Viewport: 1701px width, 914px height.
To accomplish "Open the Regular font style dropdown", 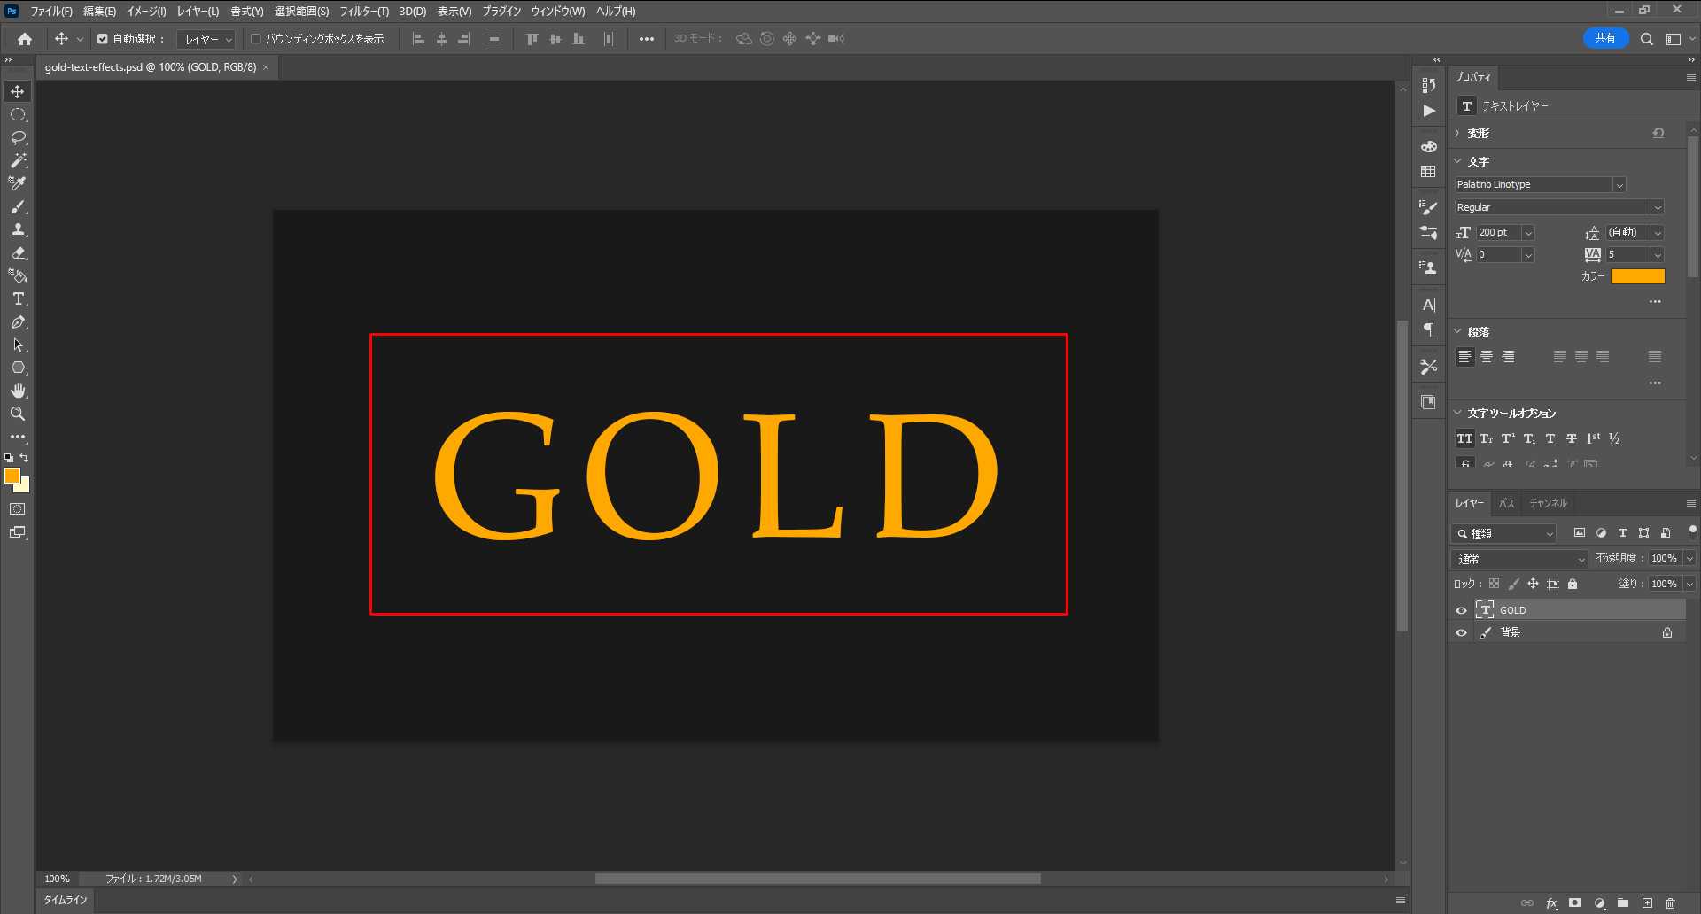I will (1657, 207).
